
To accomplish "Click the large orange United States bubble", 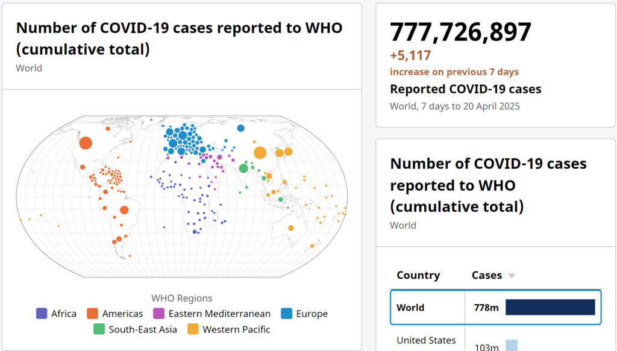I will click(x=86, y=143).
